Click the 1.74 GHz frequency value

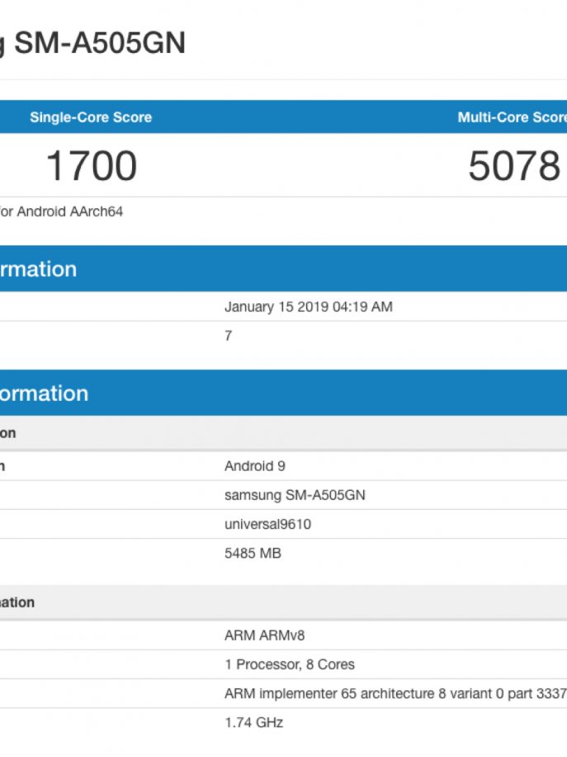253,722
